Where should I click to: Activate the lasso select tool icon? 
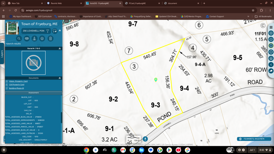click(55, 31)
